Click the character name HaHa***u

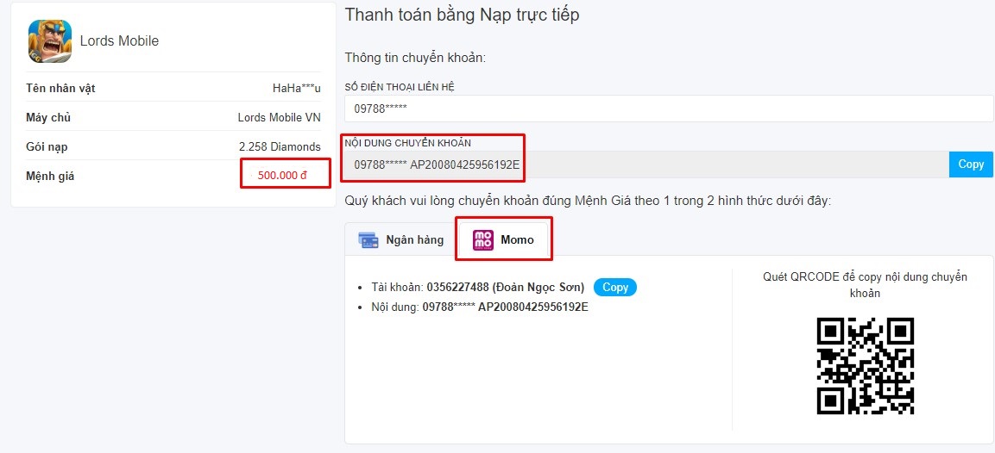[x=296, y=88]
